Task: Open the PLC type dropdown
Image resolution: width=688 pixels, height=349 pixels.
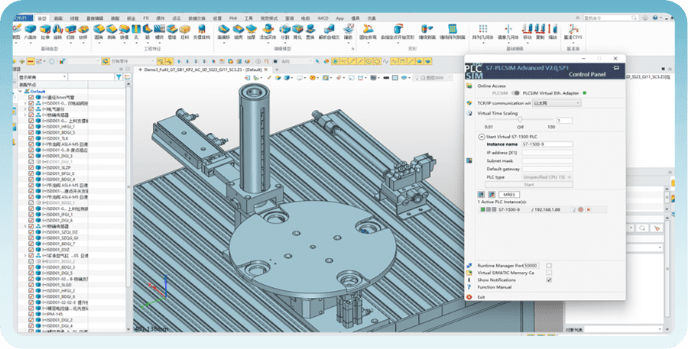Action: point(547,176)
